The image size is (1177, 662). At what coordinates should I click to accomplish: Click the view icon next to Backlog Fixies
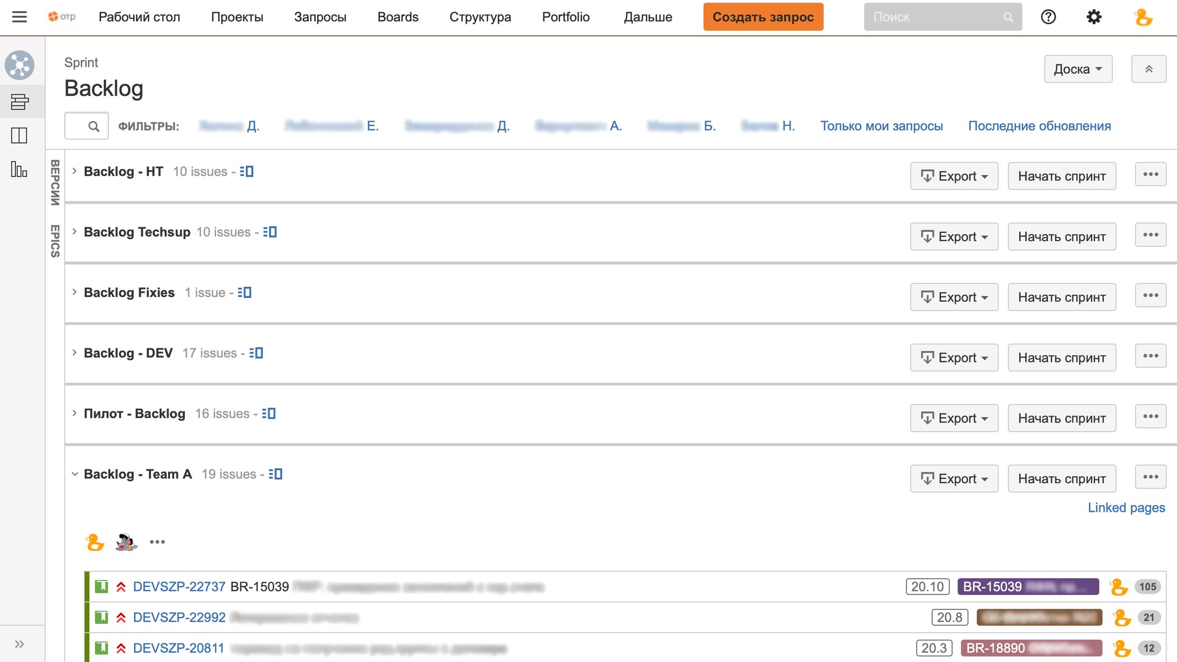244,293
